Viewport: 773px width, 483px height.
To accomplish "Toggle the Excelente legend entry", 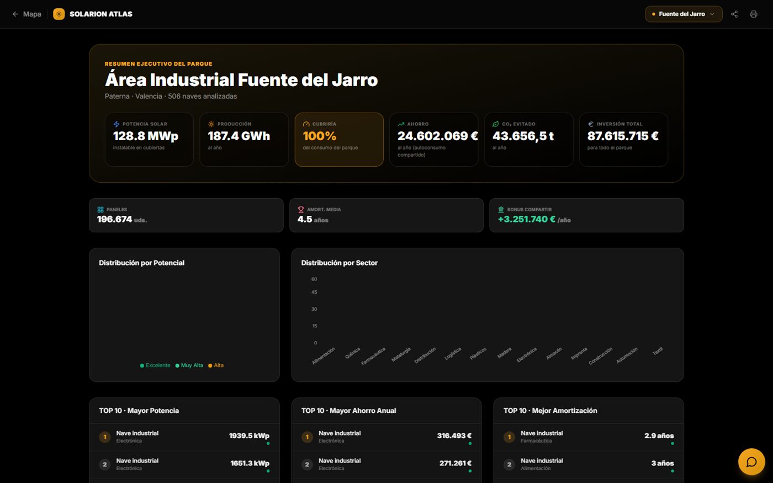I will pyautogui.click(x=155, y=365).
